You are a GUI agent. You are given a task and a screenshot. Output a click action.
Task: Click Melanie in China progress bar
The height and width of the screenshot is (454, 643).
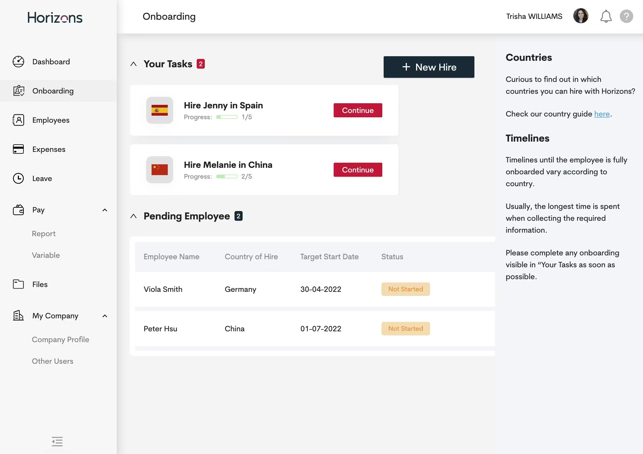tap(227, 176)
